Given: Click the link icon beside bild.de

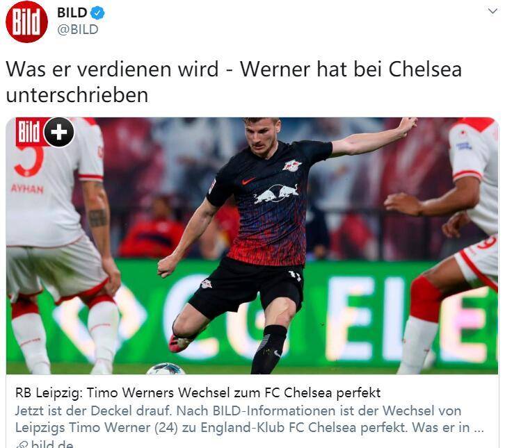Looking at the screenshot, I should [x=22, y=445].
